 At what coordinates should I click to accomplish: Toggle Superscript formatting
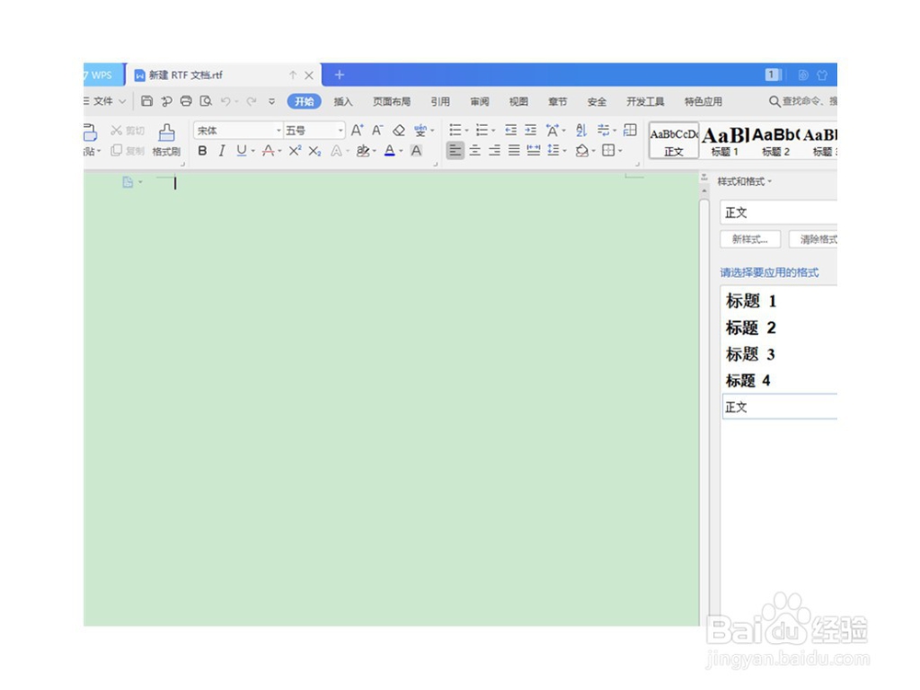[294, 151]
